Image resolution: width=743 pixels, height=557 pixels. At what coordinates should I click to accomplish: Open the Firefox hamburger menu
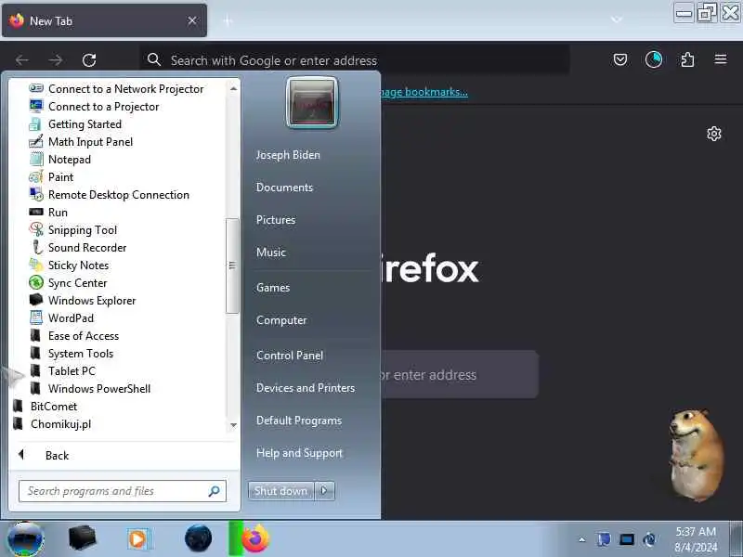pos(721,59)
